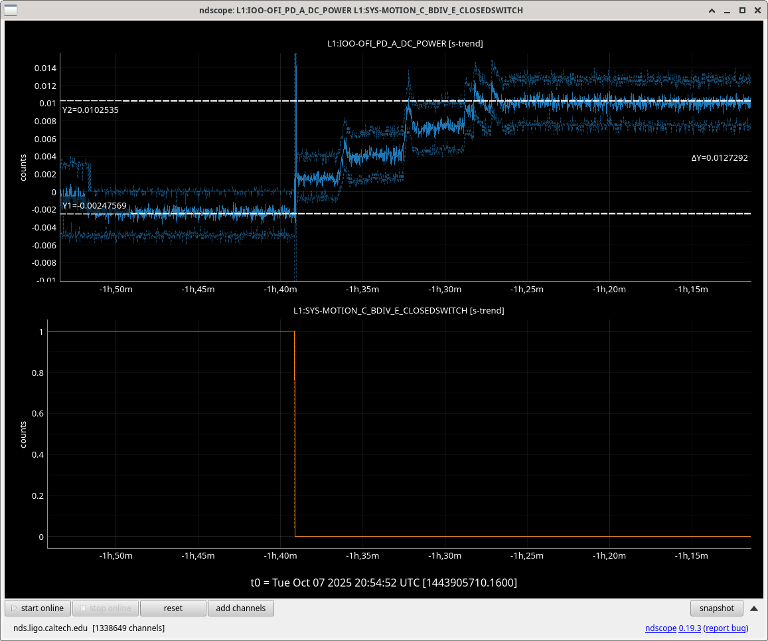Click the ΔY=0.0127292 delta label

click(720, 158)
